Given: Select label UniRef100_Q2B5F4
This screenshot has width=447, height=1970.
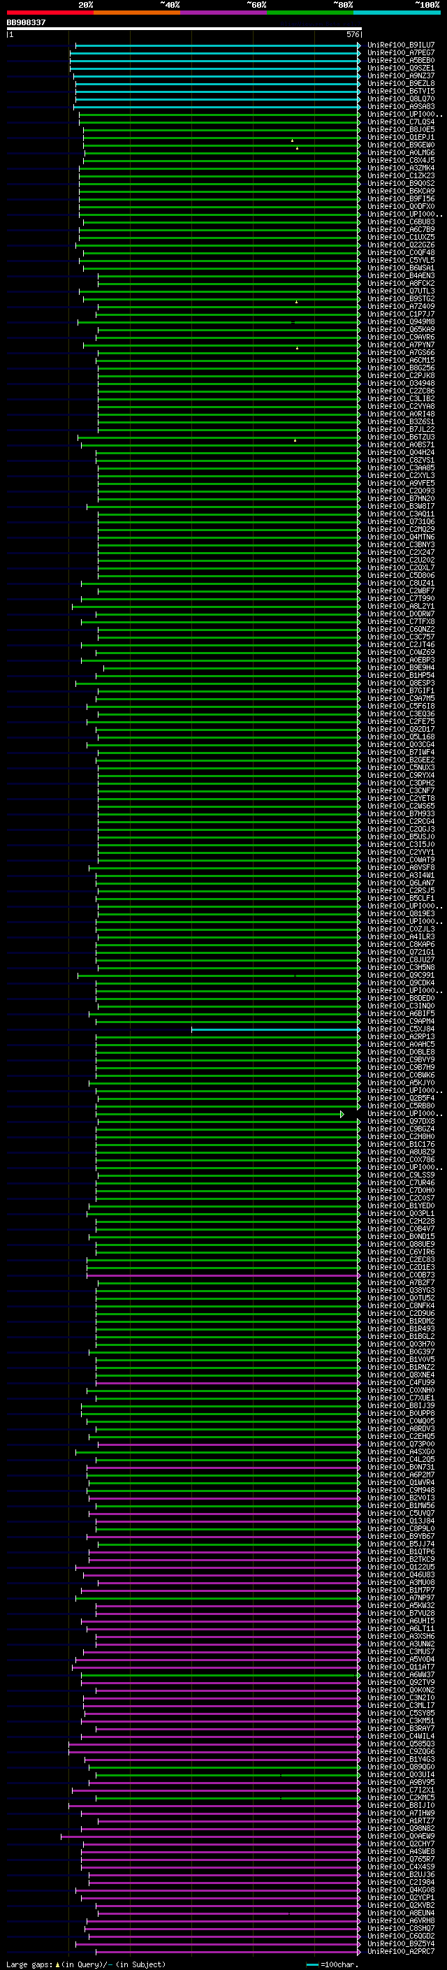Looking at the screenshot, I should coord(401,1098).
